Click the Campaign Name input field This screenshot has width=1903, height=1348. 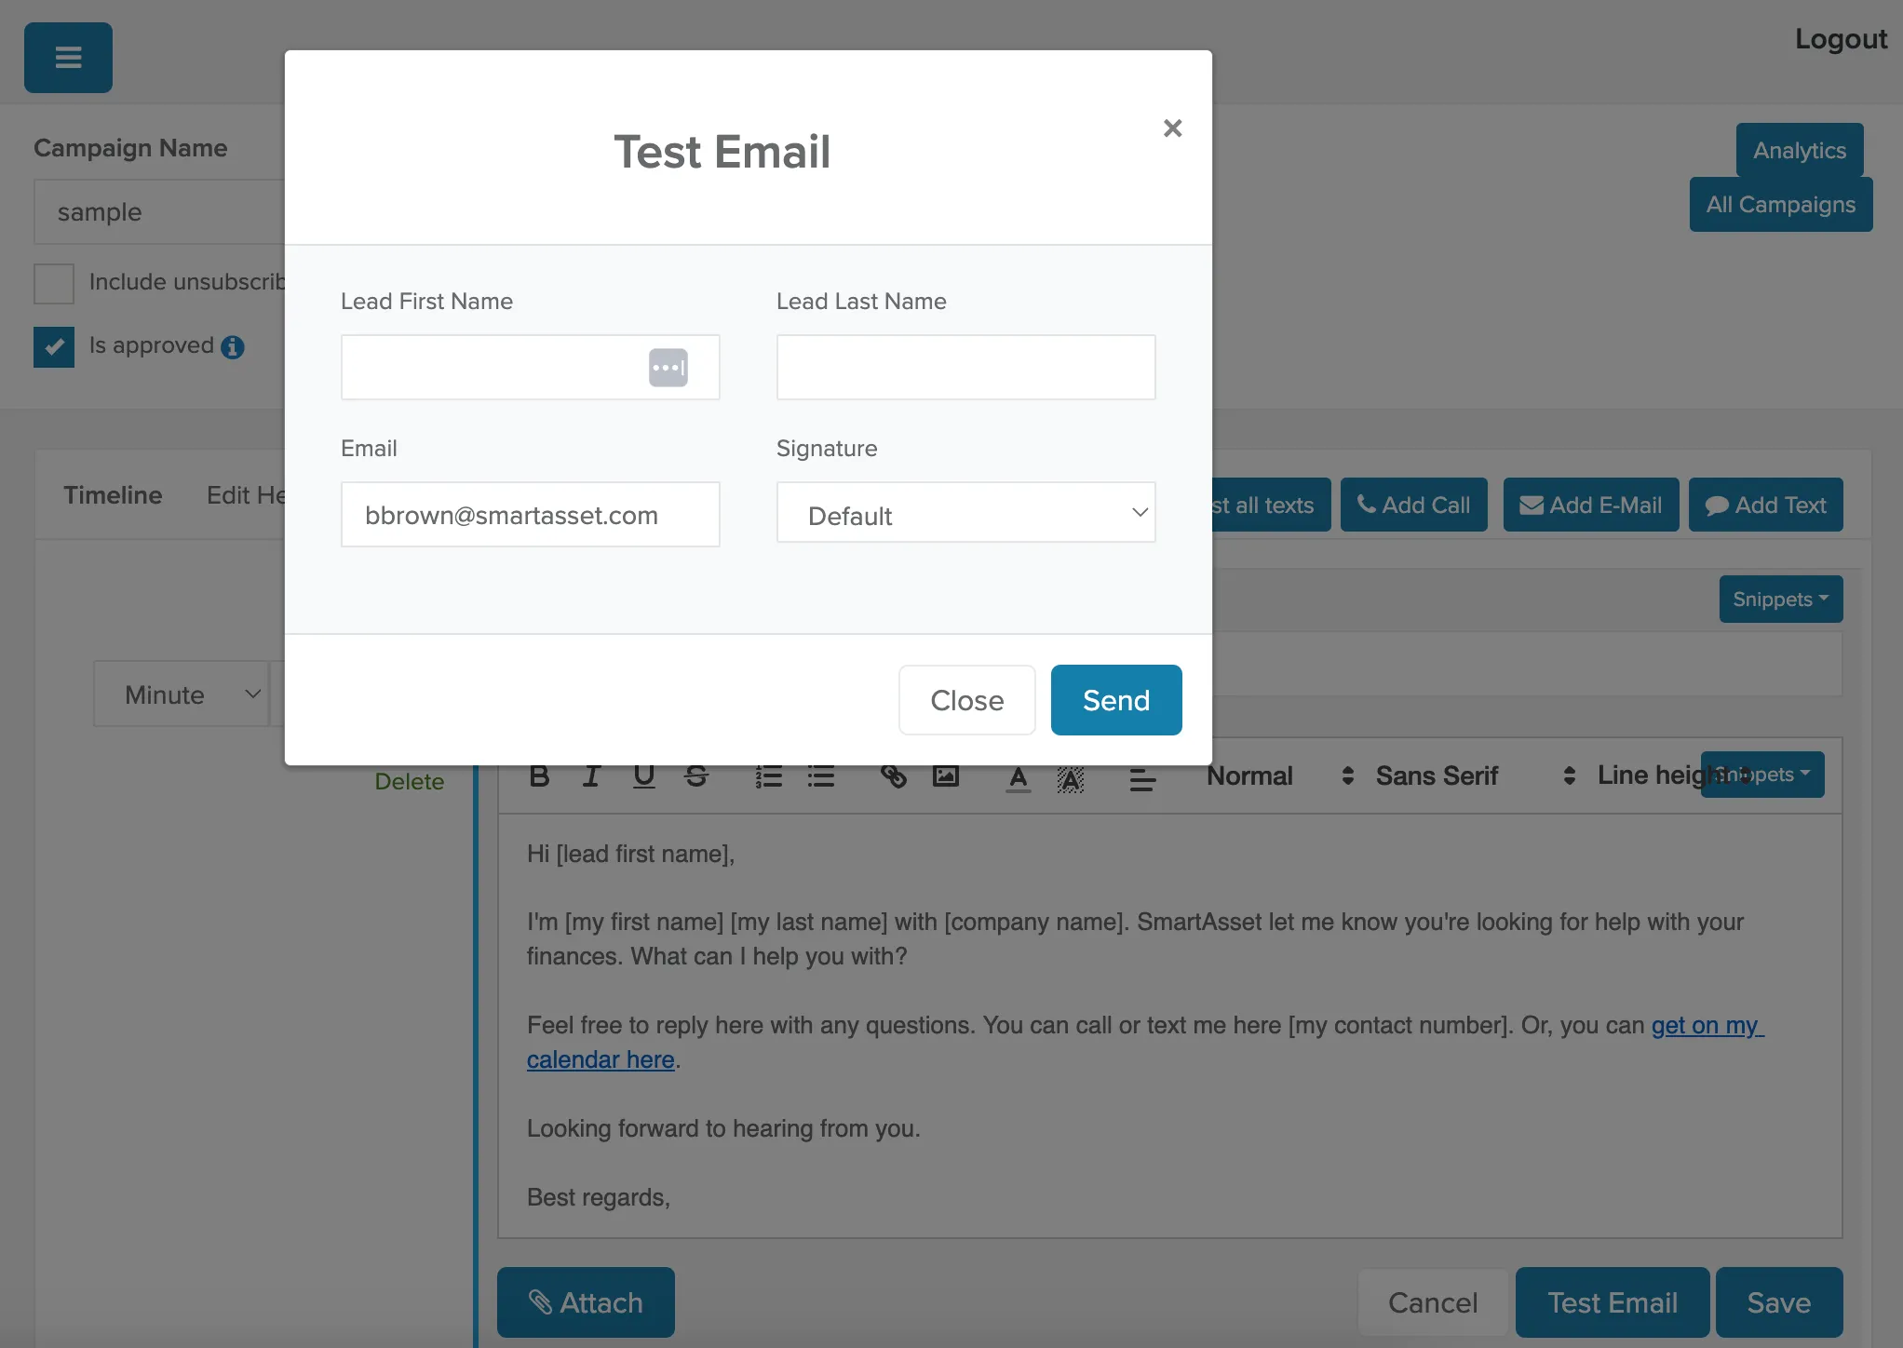[x=159, y=212]
